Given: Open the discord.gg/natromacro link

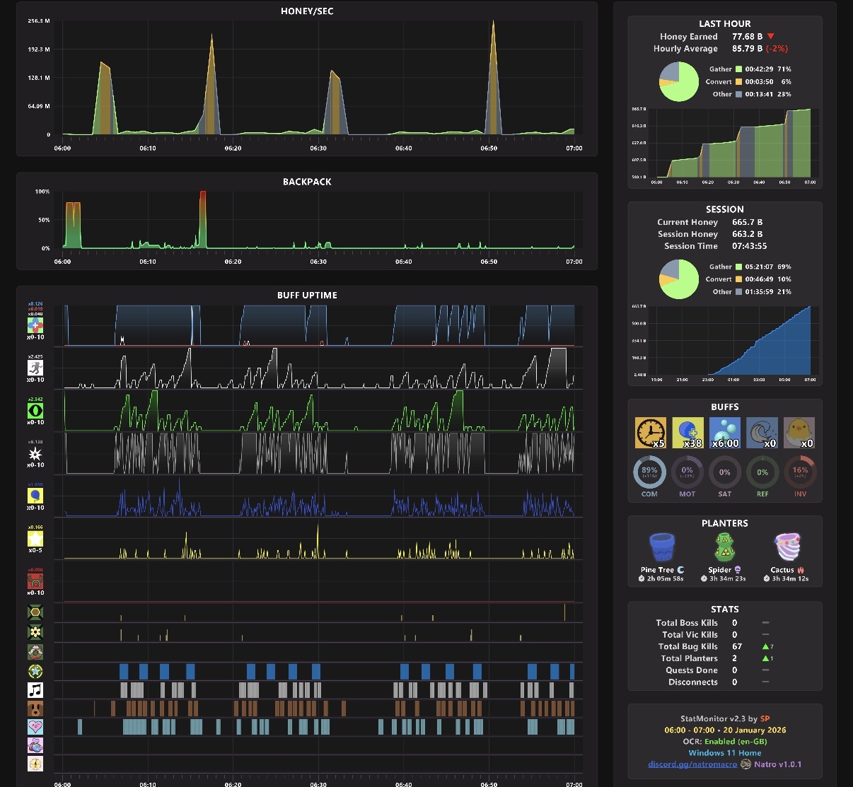Looking at the screenshot, I should click(692, 764).
